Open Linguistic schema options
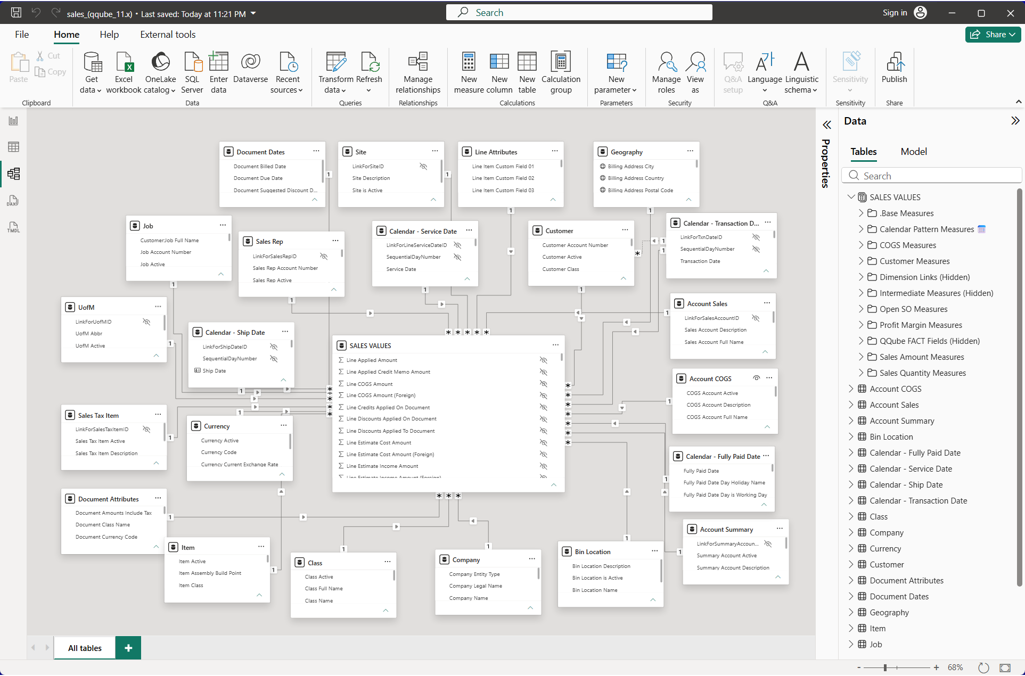The width and height of the screenshot is (1025, 676). click(801, 73)
